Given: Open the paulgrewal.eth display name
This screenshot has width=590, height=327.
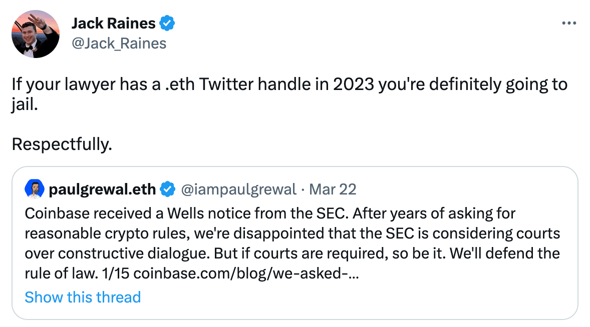Looking at the screenshot, I should (x=104, y=189).
